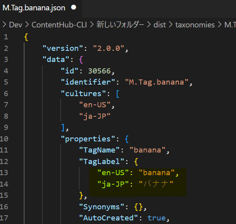Click "ja-JP" in the cultures array
This screenshot has width=236, height=224.
pyautogui.click(x=95, y=116)
